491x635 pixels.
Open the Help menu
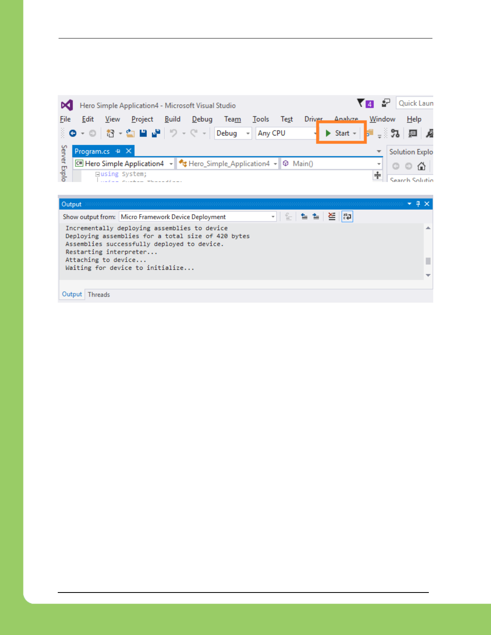pos(414,119)
